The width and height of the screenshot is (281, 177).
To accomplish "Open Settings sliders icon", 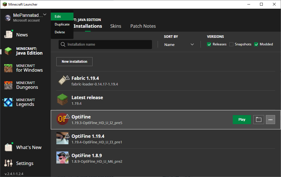I will 8,163.
